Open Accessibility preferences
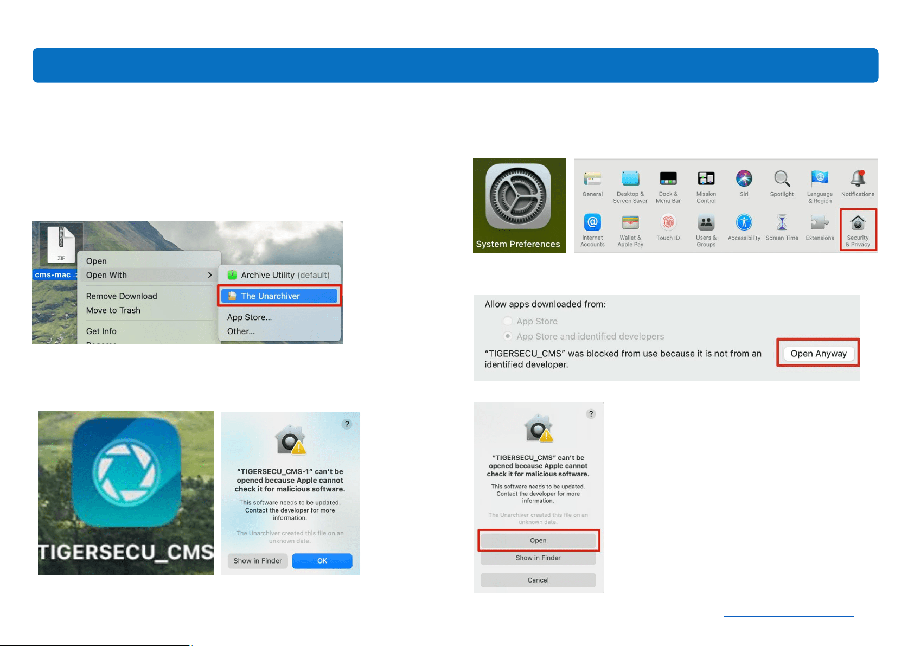Image resolution: width=914 pixels, height=646 pixels. tap(744, 227)
